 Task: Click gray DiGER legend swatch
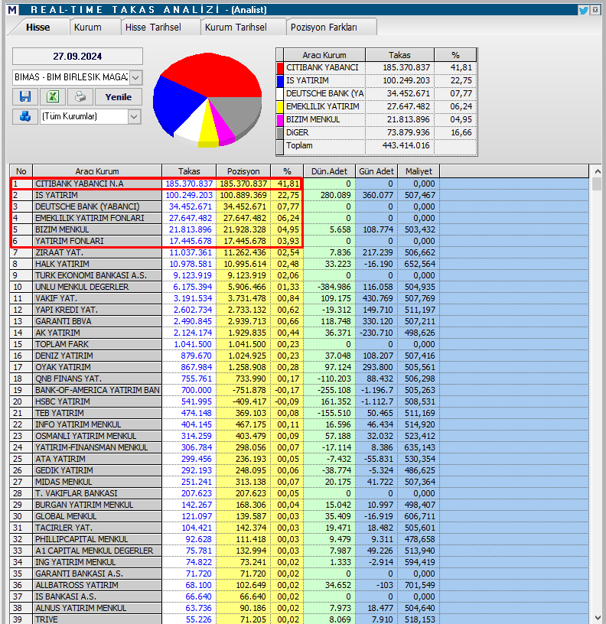point(280,132)
